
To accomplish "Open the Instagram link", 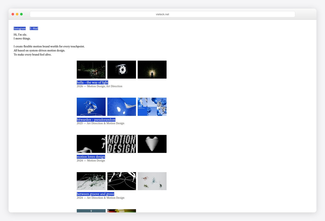I will (x=20, y=28).
